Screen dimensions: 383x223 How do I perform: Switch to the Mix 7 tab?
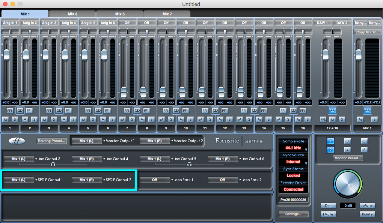coord(166,13)
